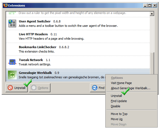
Task: Select the Live HTTP Headers extension name
Action: tap(33, 34)
